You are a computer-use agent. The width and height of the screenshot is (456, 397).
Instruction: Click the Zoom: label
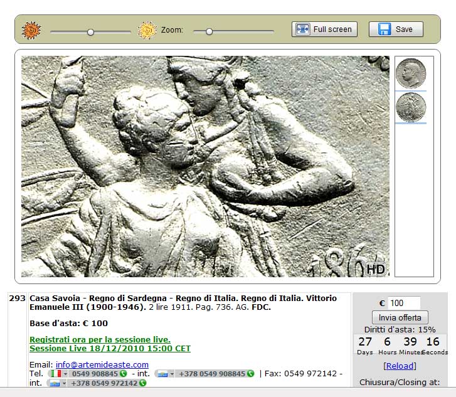coord(172,30)
